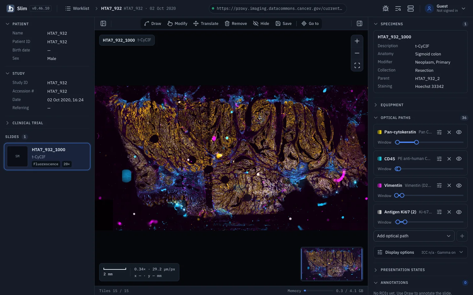Toggle Pan-cytokeratin channel visibility
The image size is (473, 295).
(x=459, y=132)
